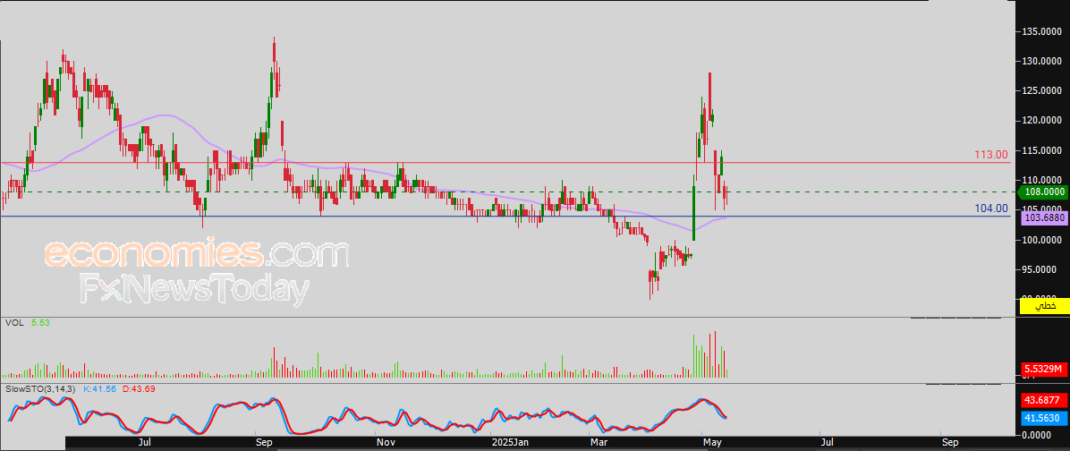The height and width of the screenshot is (451, 1070).
Task: Click the purple 103.6880 moving average tag
Action: pyautogui.click(x=1043, y=217)
